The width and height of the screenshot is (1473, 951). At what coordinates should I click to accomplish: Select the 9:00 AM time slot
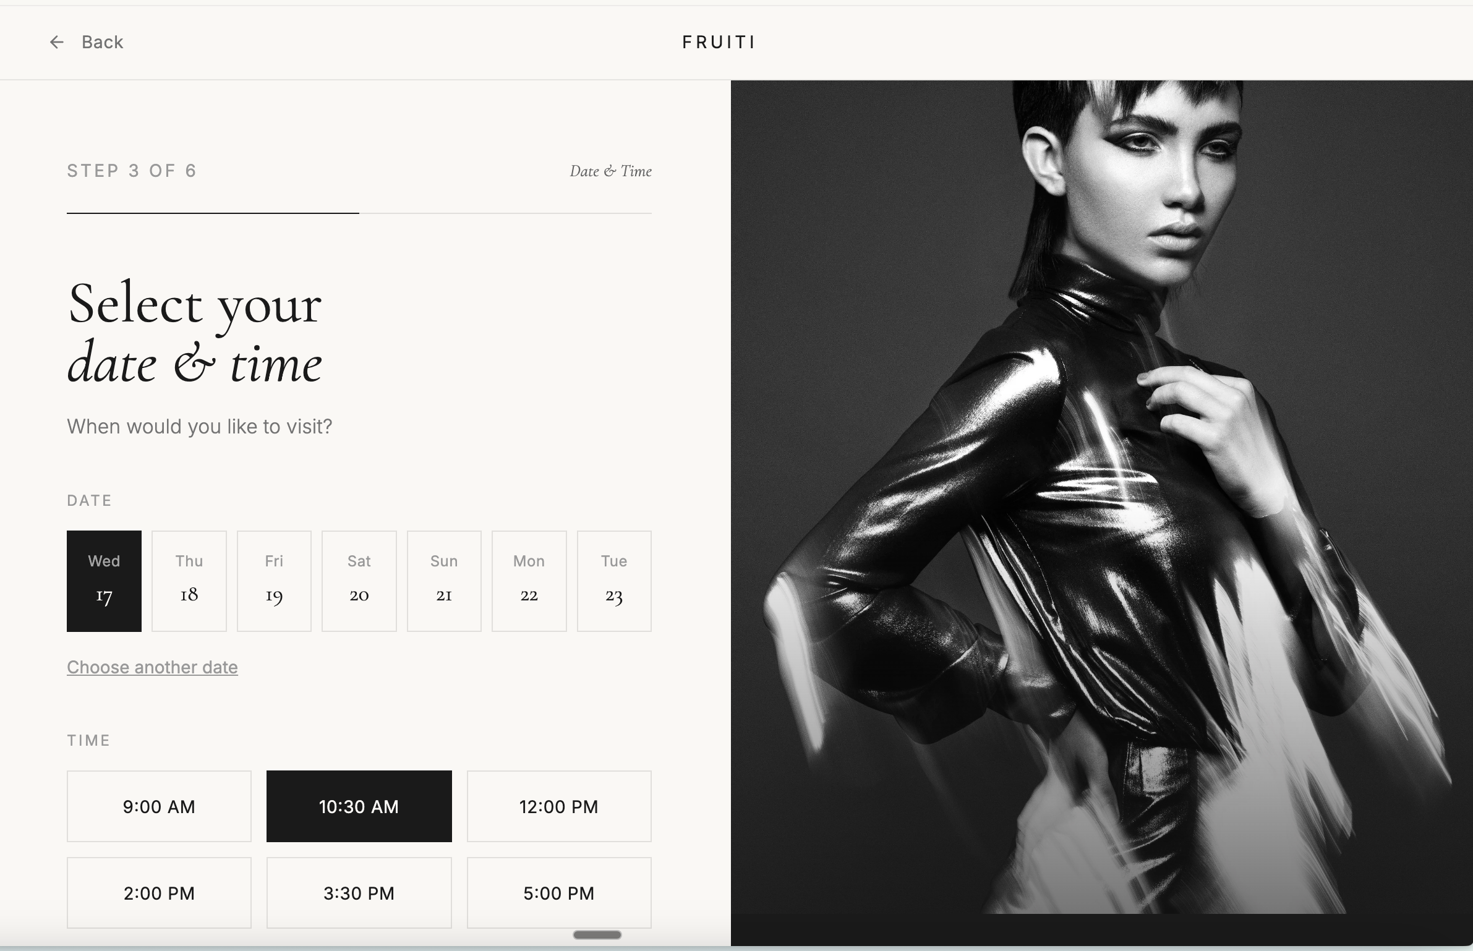pyautogui.click(x=159, y=806)
